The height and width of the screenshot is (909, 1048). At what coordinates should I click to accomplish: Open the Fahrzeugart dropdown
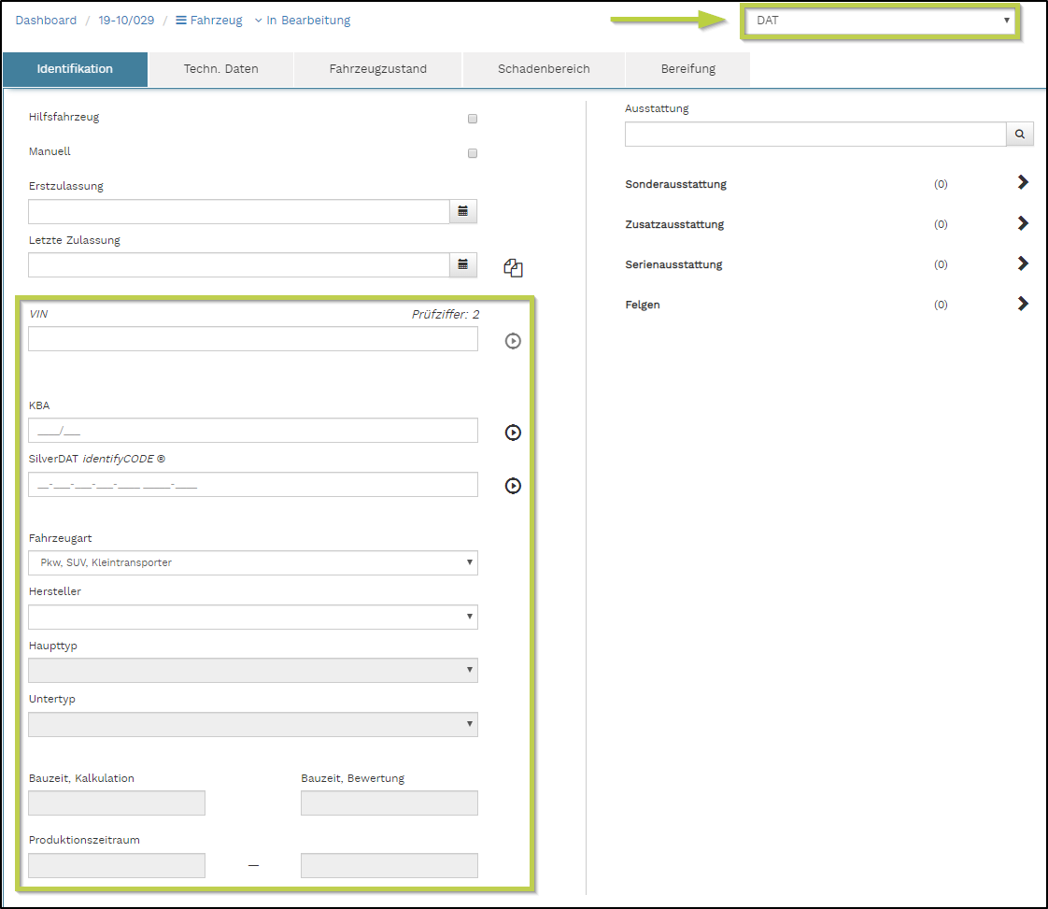coord(253,562)
